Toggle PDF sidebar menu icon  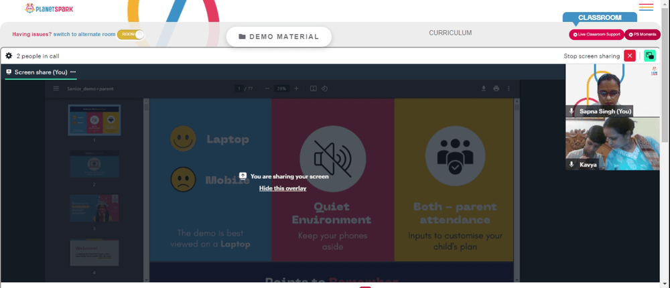[56, 88]
